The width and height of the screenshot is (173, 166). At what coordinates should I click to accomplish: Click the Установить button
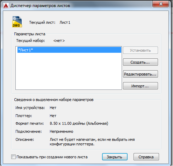140,50
